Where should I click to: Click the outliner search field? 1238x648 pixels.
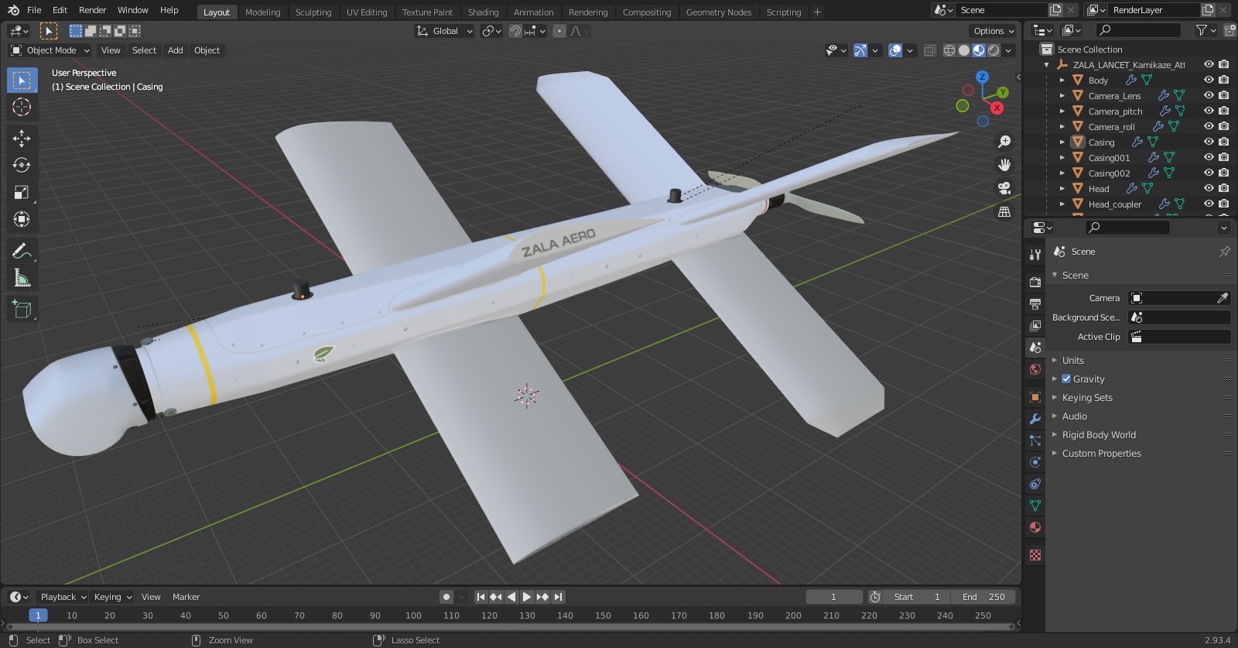coord(1139,30)
